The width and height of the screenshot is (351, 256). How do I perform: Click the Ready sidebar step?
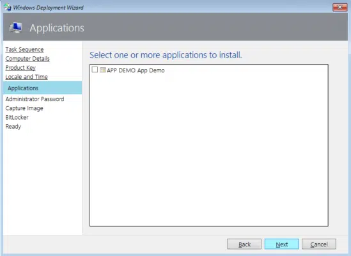coord(13,127)
